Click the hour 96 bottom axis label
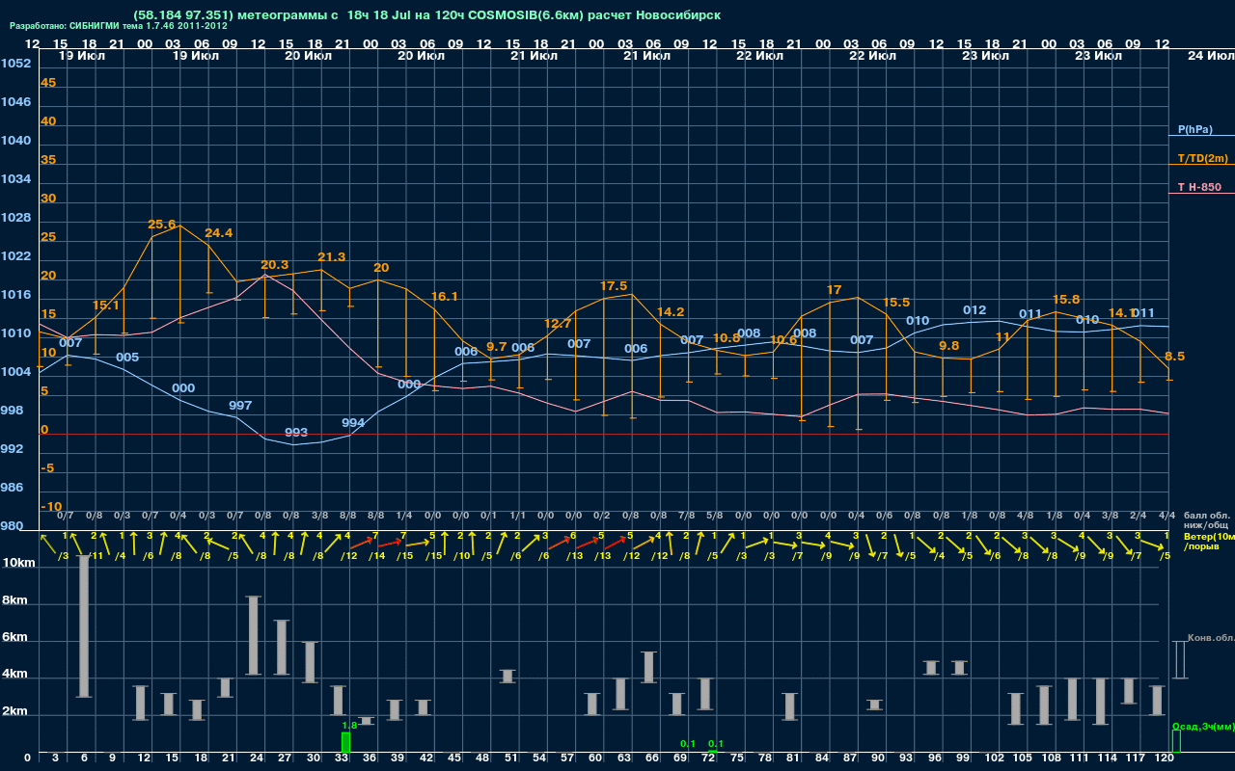Screen dimensions: 1235x771 tap(935, 758)
